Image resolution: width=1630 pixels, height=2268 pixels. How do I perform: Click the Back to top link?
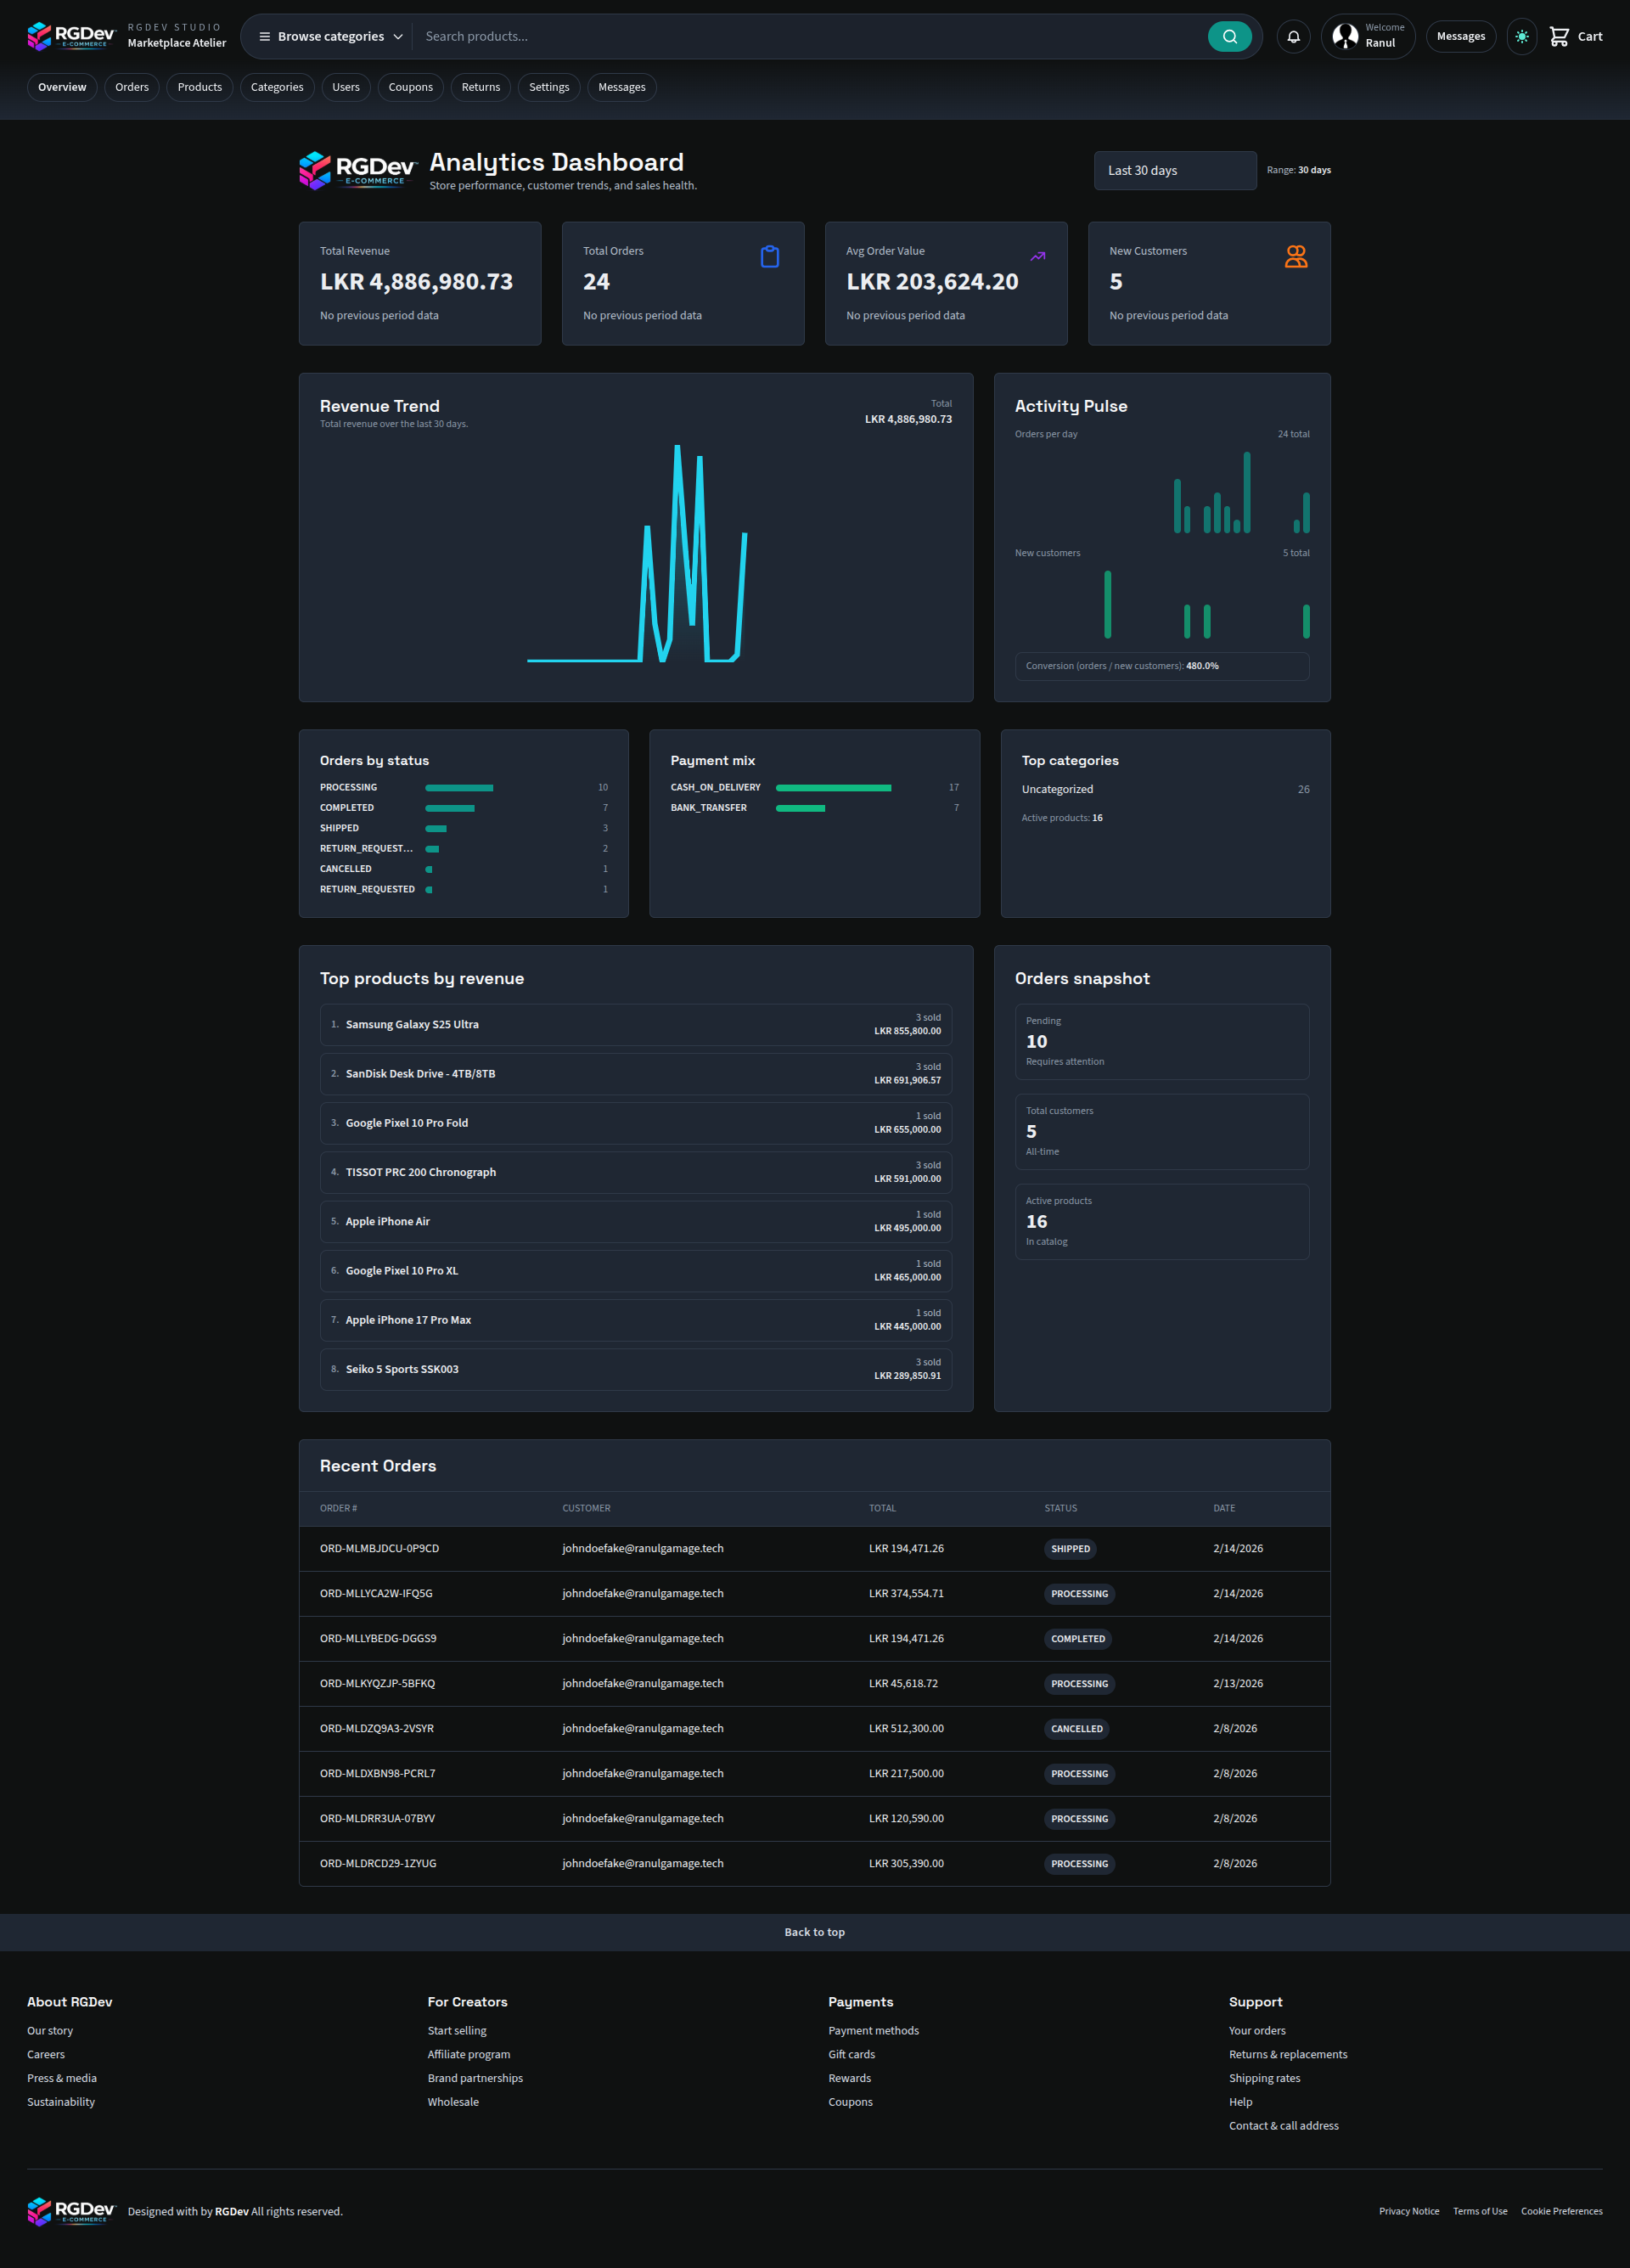pyautogui.click(x=815, y=1932)
